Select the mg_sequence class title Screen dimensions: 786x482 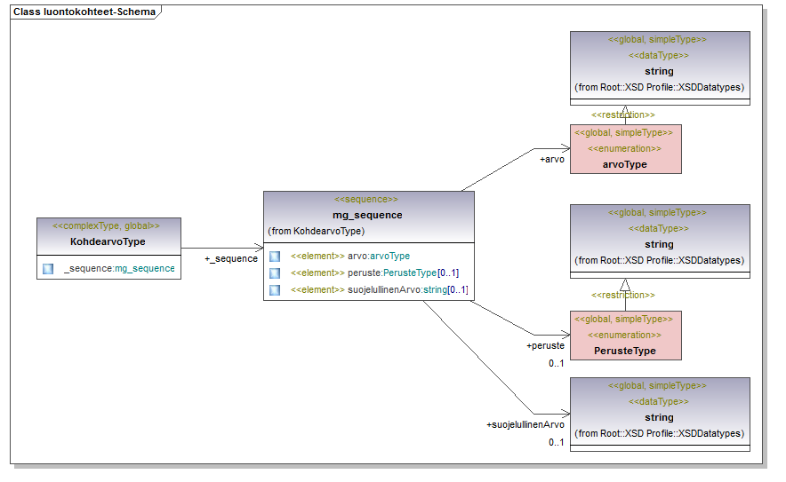(366, 215)
